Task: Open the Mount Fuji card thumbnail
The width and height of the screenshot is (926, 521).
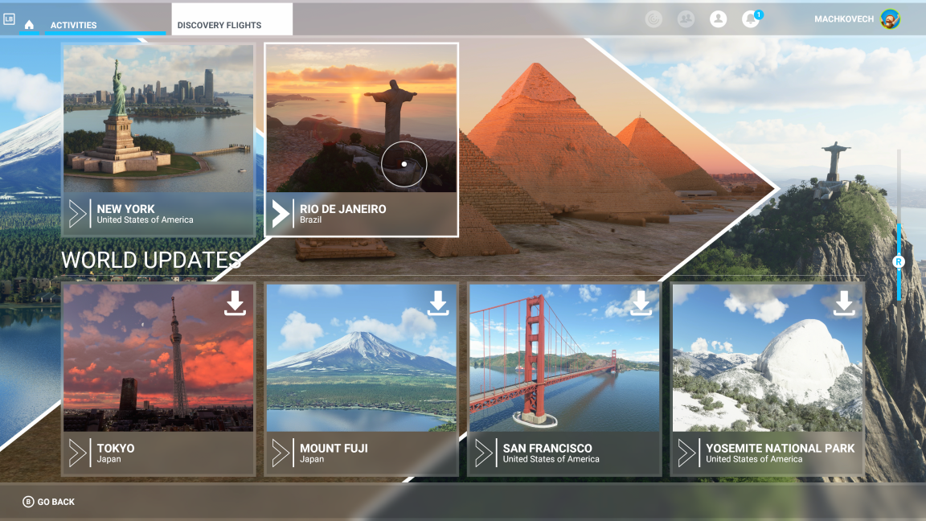Action: [x=361, y=358]
